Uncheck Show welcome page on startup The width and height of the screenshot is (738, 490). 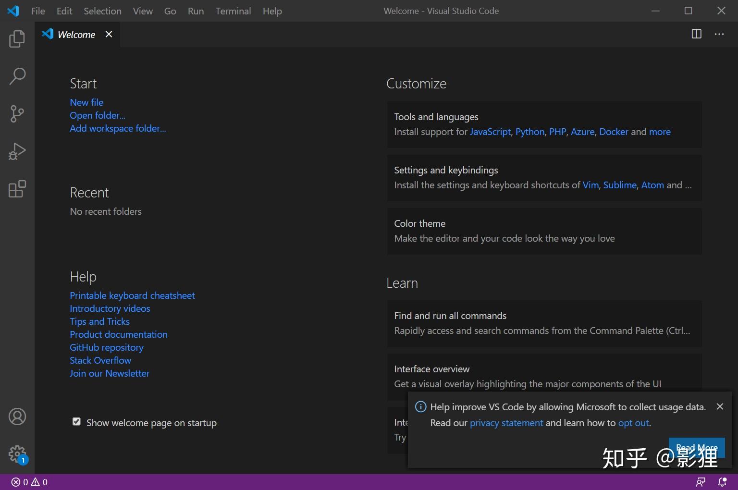[x=76, y=421]
